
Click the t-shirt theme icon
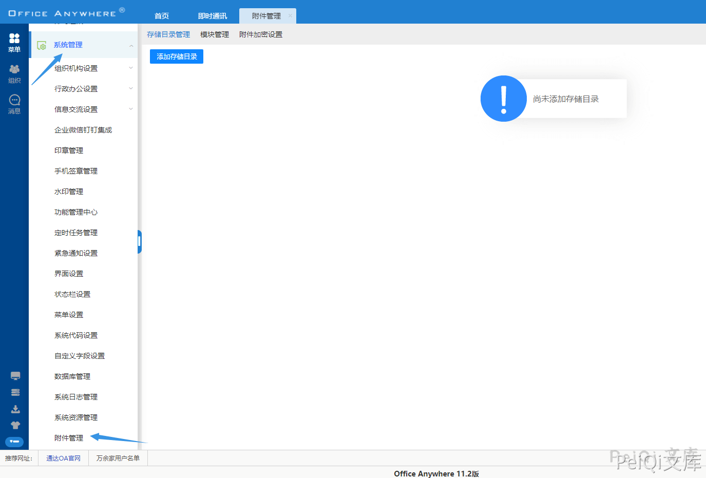point(15,425)
